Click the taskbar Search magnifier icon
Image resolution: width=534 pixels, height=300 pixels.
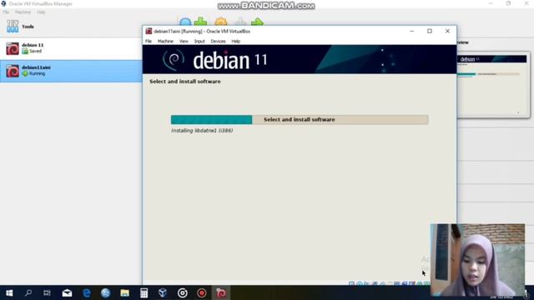tap(28, 292)
